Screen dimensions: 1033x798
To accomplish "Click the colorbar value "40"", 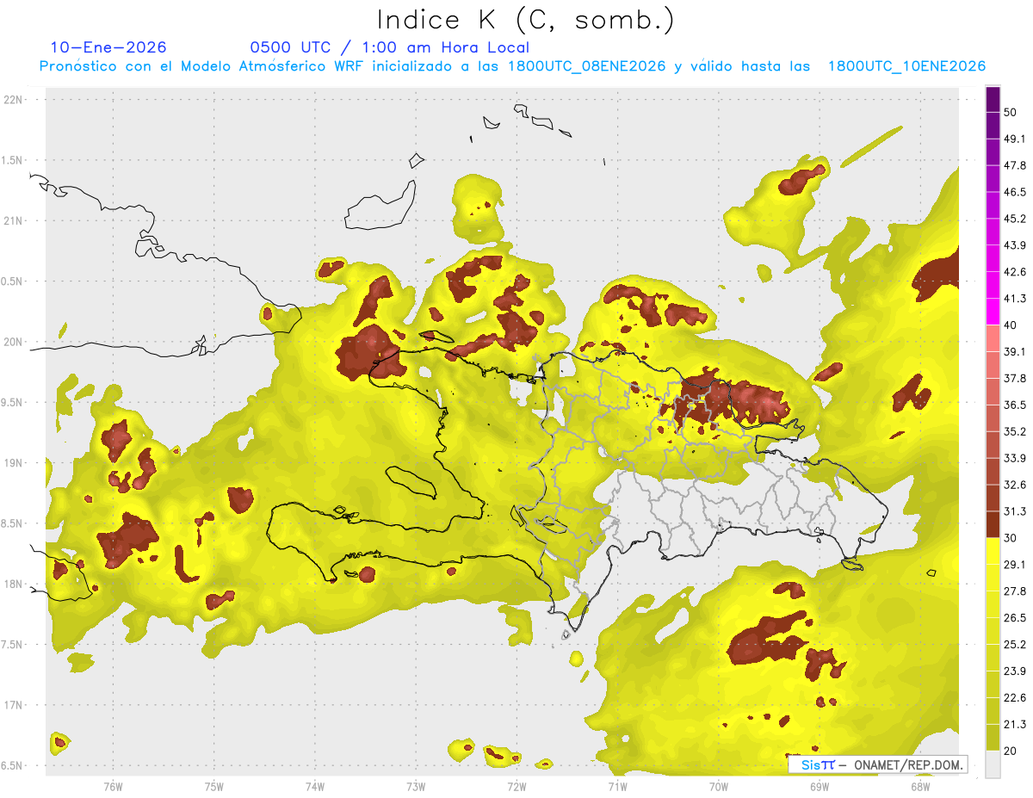I will 1011,325.
